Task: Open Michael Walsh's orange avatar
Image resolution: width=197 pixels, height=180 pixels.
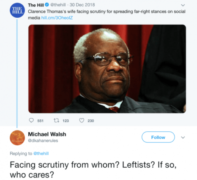Action: (17, 138)
